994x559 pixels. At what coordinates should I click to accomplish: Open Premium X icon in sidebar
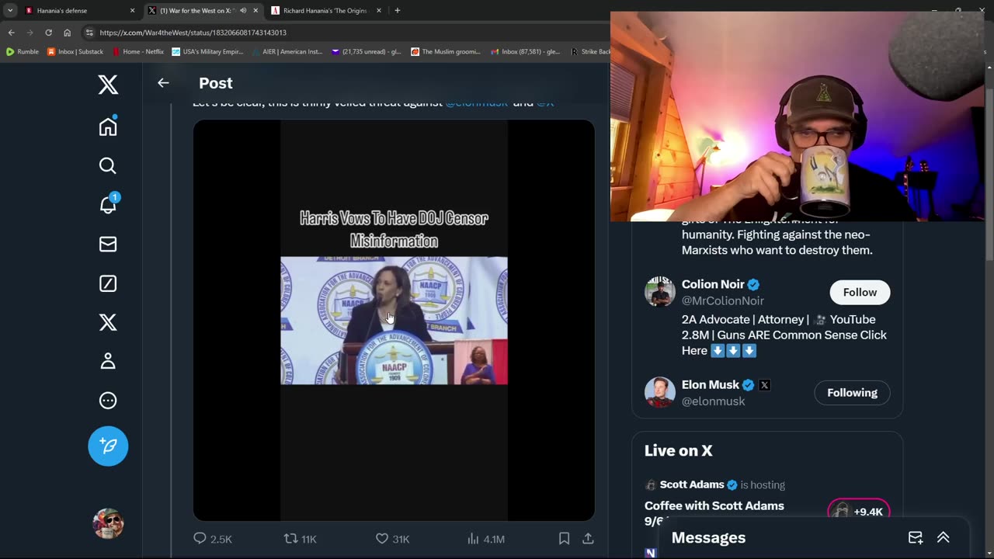point(108,322)
